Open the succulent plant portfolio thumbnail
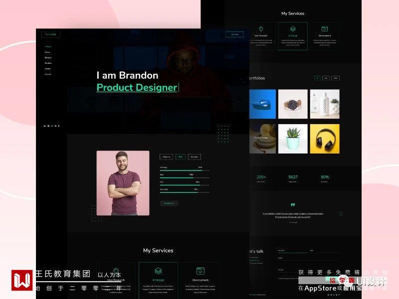Image resolution: width=399 pixels, height=299 pixels. [x=293, y=139]
